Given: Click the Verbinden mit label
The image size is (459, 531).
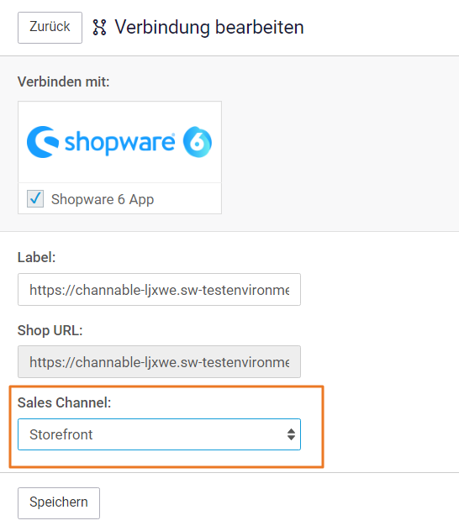Looking at the screenshot, I should click(63, 81).
